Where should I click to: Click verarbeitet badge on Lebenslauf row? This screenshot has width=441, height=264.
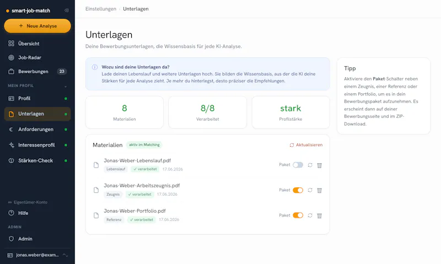pyautogui.click(x=145, y=169)
